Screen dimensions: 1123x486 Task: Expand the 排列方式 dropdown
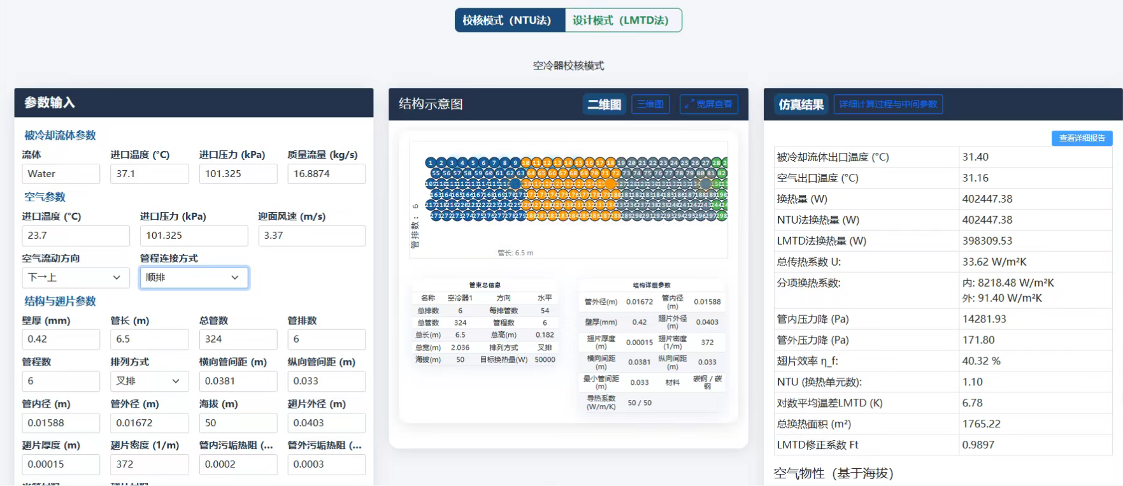pyautogui.click(x=149, y=381)
